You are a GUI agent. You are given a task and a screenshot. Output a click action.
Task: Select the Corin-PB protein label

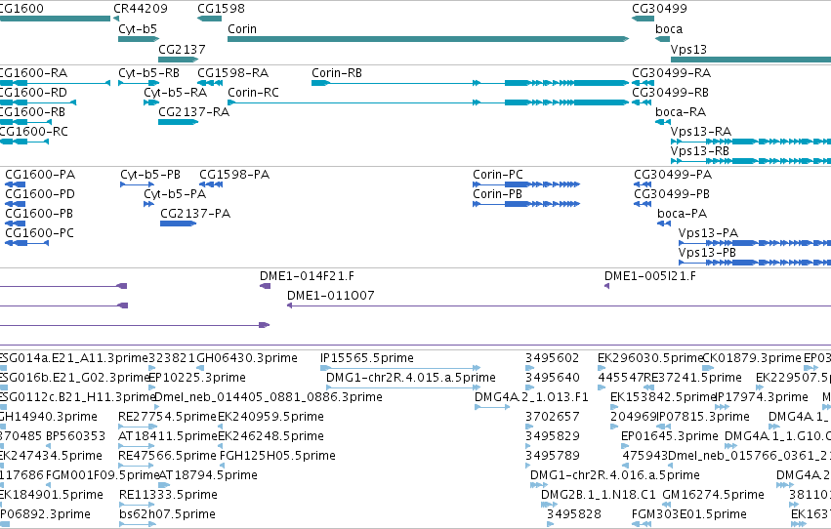pyautogui.click(x=498, y=194)
